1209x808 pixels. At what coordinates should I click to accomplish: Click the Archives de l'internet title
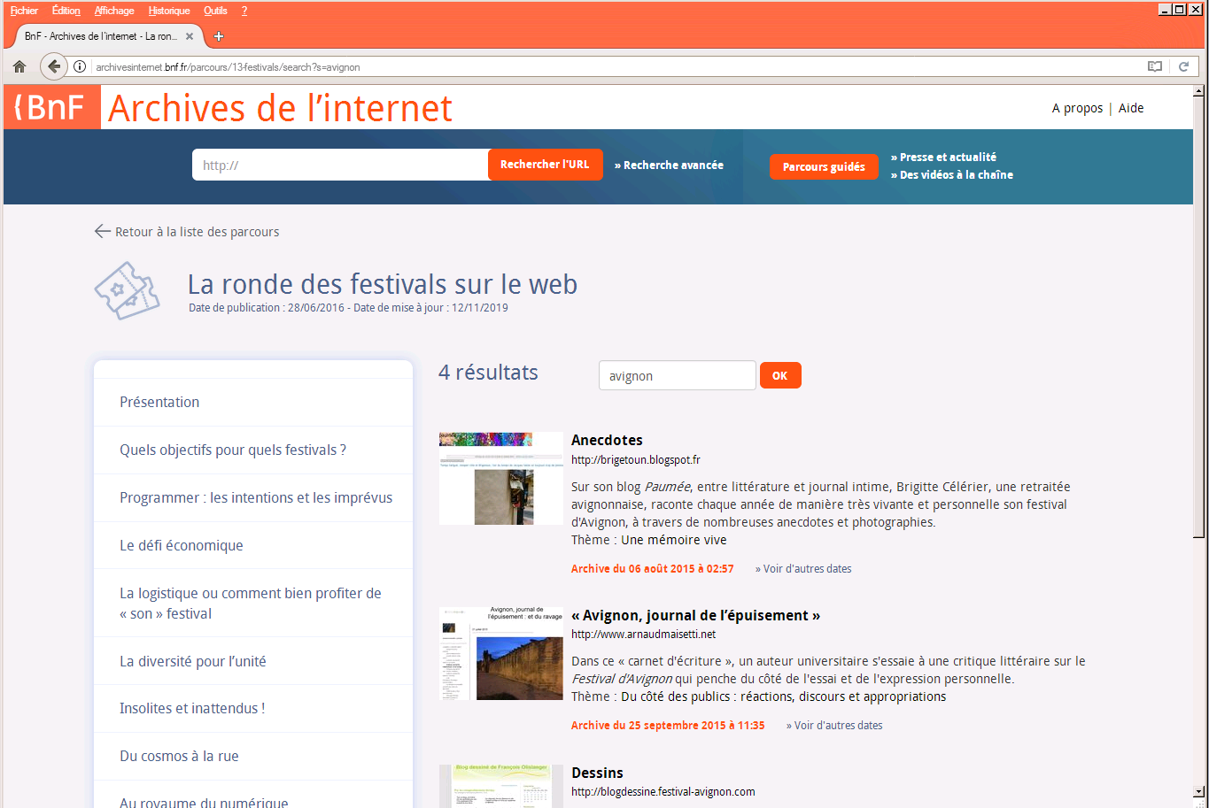click(x=280, y=108)
